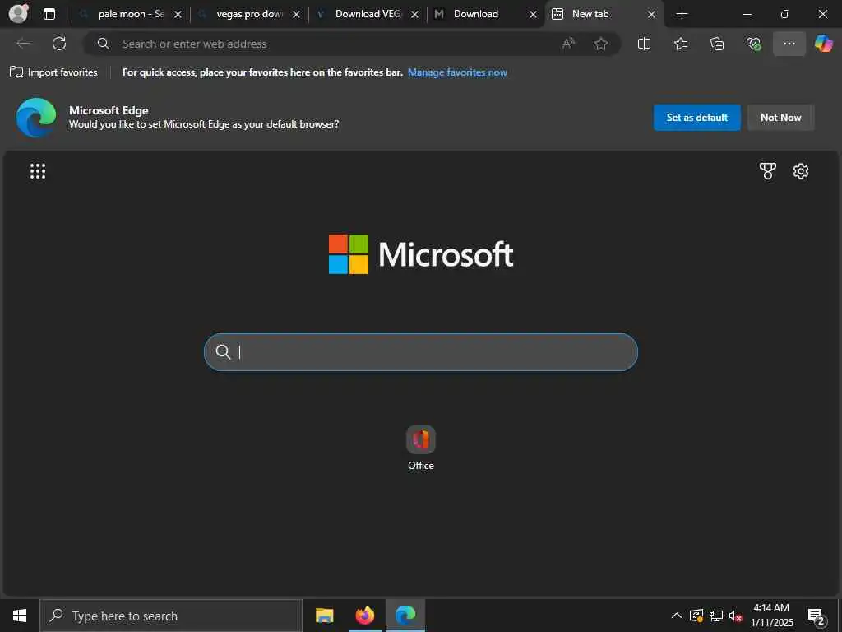Image resolution: width=842 pixels, height=632 pixels.
Task: Switch to the 'Download VEG' tab
Action: pos(368,14)
